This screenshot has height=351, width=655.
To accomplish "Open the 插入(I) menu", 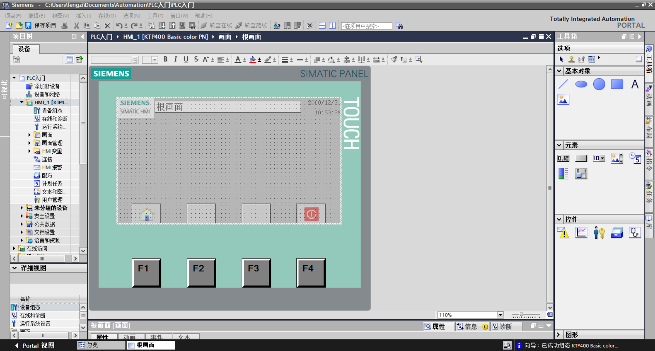I will point(83,16).
